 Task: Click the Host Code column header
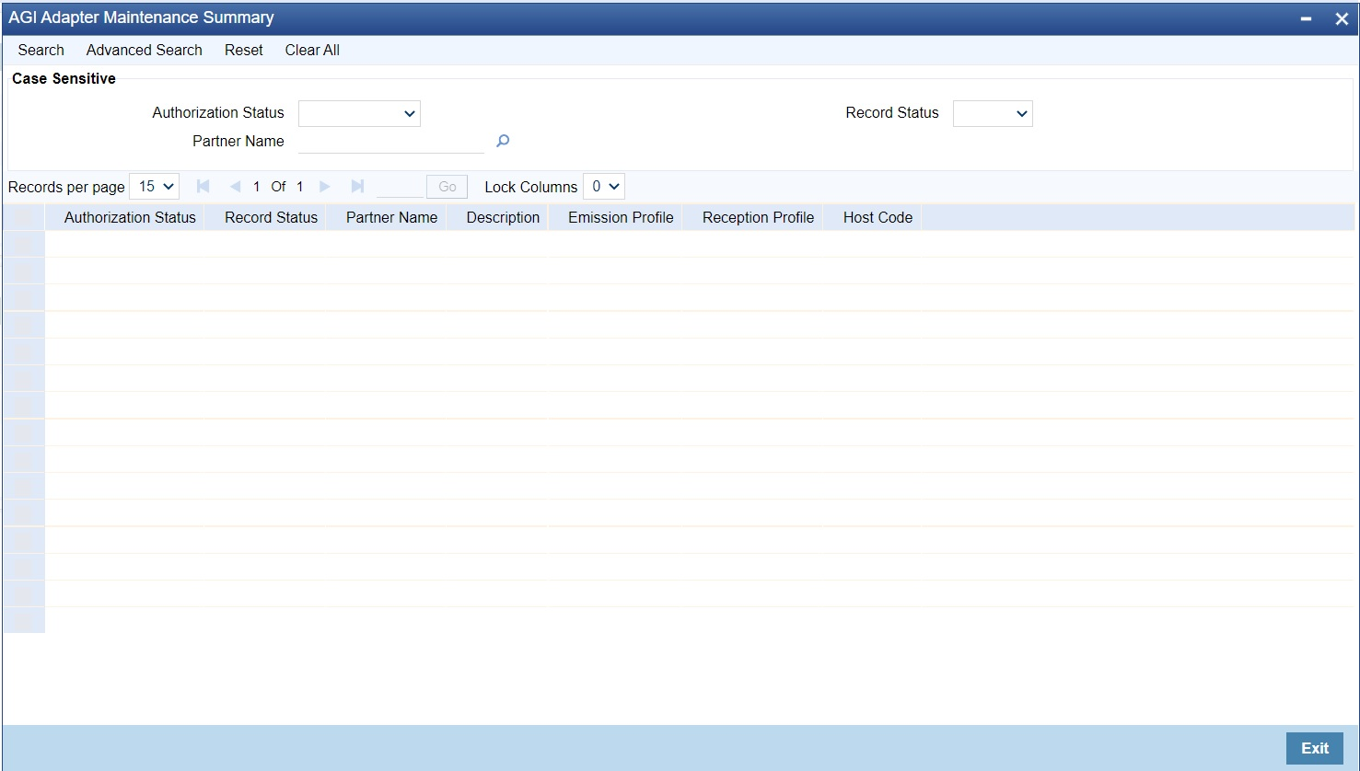tap(878, 218)
